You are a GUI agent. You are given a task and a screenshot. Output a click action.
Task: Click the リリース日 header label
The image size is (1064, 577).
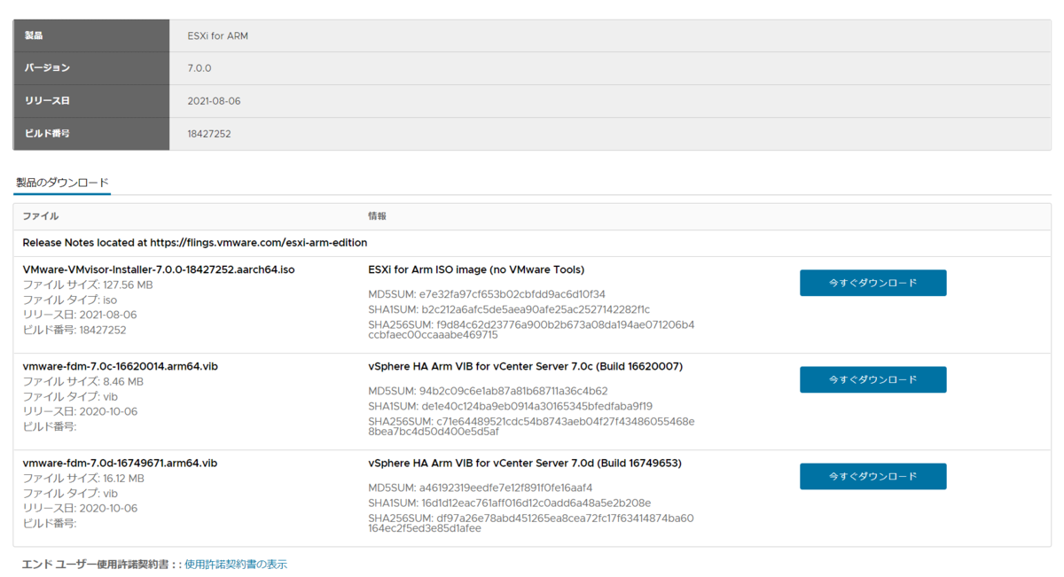point(47,101)
